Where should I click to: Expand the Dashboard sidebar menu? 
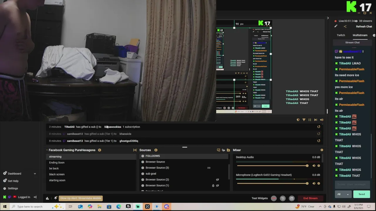pyautogui.click(x=35, y=173)
